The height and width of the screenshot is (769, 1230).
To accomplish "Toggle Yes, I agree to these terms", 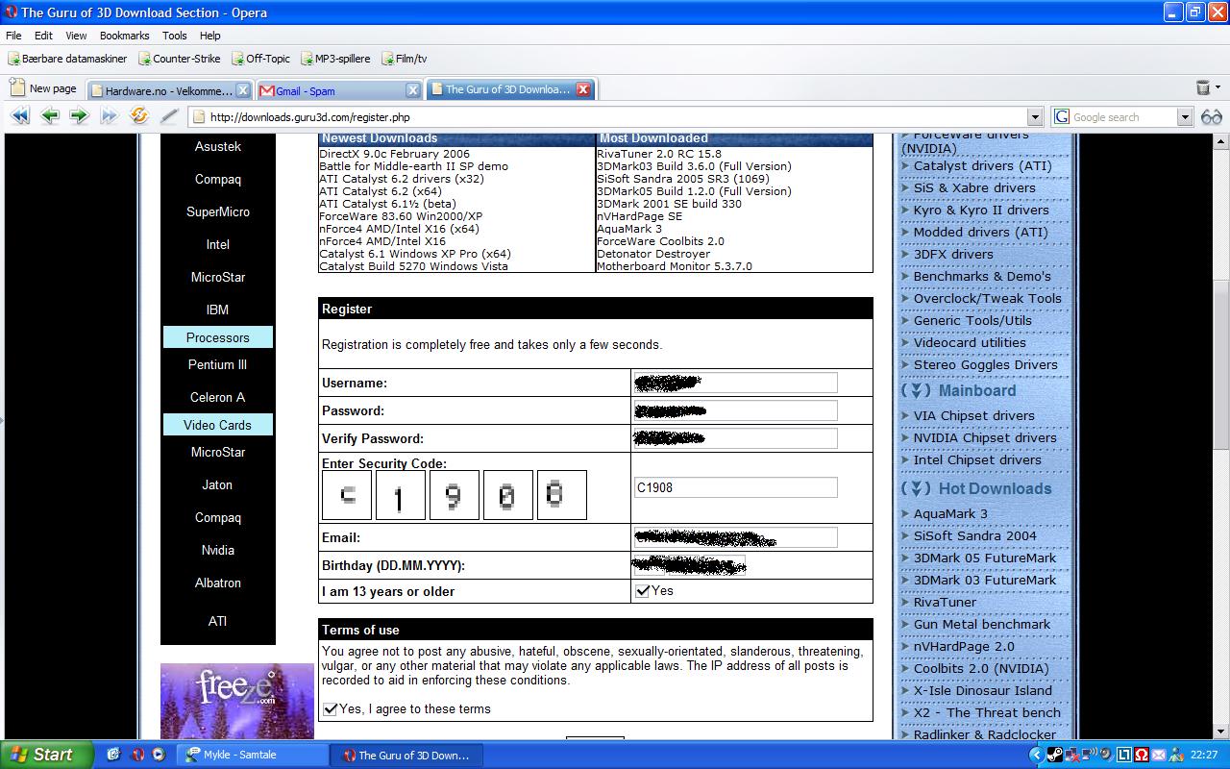I will click(331, 709).
